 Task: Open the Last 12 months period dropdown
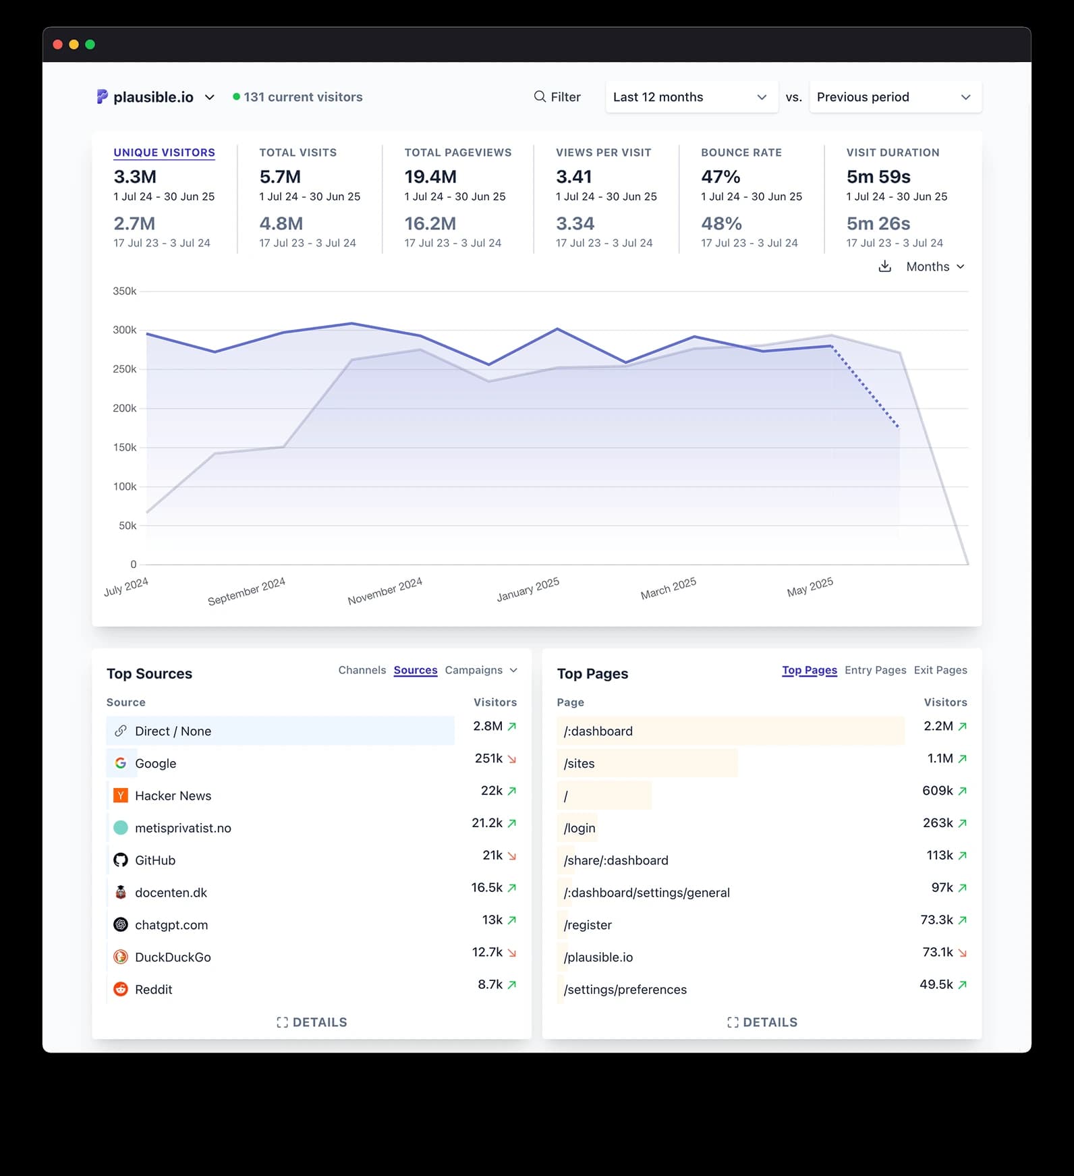point(691,97)
